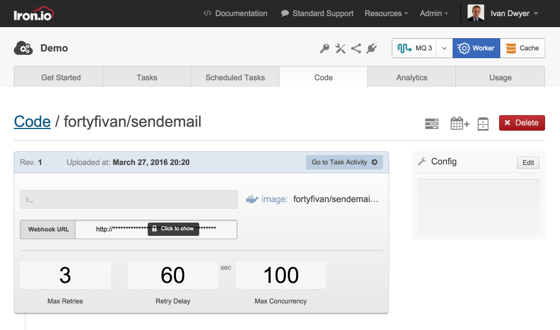Viewport: 560px width, 330px height.
Task: Switch to the Worker product
Action: (476, 48)
